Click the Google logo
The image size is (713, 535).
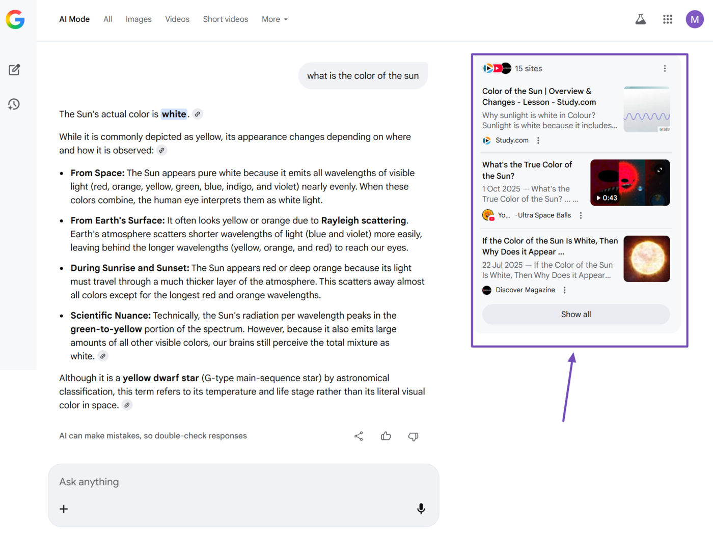pyautogui.click(x=15, y=20)
